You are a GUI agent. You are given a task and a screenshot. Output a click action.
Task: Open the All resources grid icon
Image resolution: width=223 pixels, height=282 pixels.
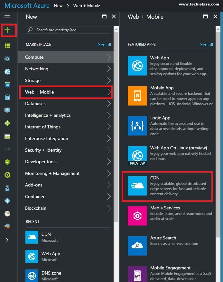tap(7, 46)
